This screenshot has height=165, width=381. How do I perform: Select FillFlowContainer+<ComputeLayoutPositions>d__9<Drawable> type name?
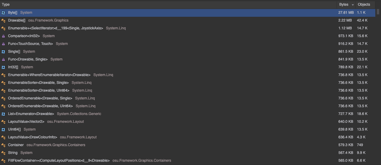[x=59, y=161]
